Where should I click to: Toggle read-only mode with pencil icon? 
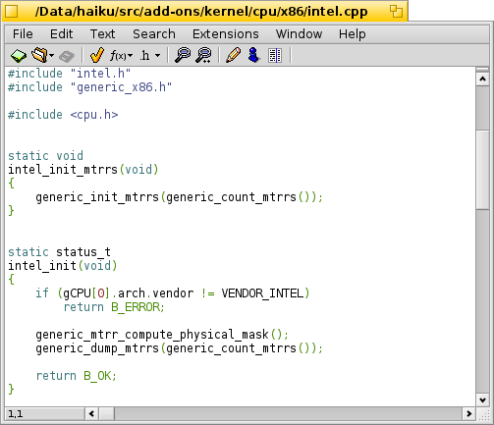pyautogui.click(x=233, y=55)
